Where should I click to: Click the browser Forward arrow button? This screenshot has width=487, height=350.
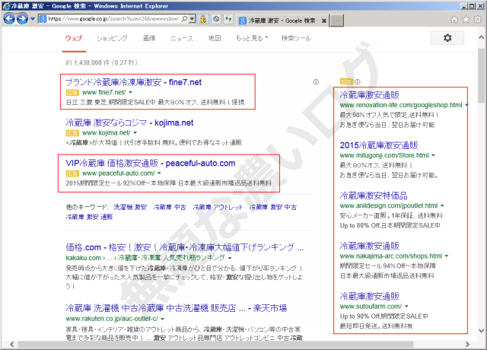click(x=22, y=19)
